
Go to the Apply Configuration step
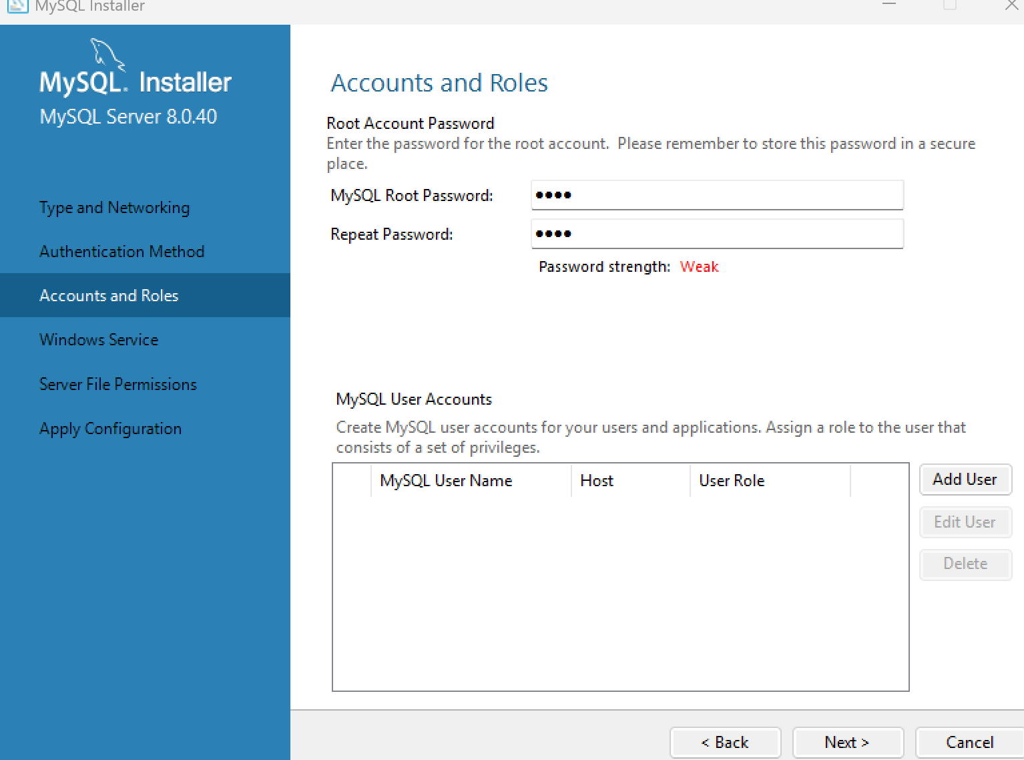point(110,428)
